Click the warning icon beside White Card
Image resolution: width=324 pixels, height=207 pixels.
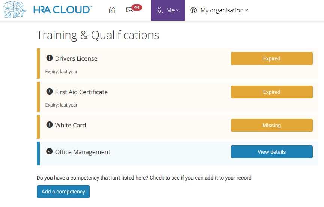pyautogui.click(x=50, y=124)
